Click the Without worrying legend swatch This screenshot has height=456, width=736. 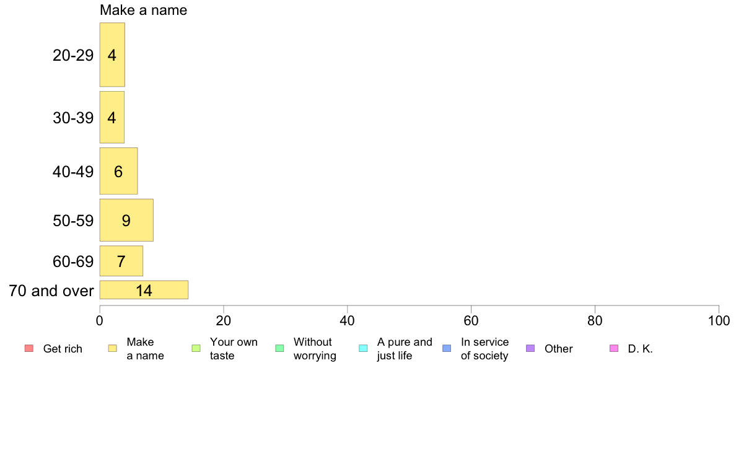coord(280,348)
